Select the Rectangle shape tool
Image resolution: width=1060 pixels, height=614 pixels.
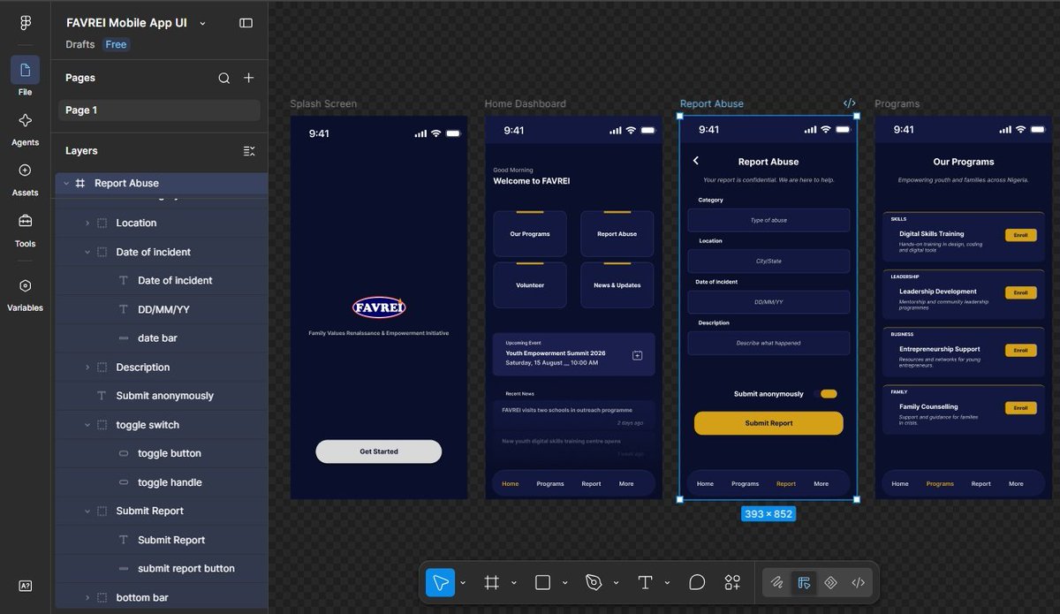[x=542, y=582]
